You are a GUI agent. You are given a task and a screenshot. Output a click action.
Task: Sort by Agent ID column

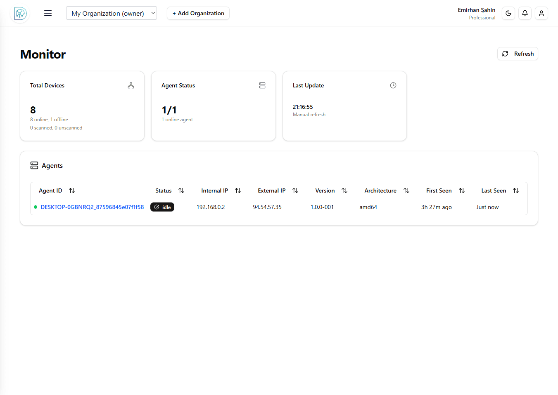point(72,190)
